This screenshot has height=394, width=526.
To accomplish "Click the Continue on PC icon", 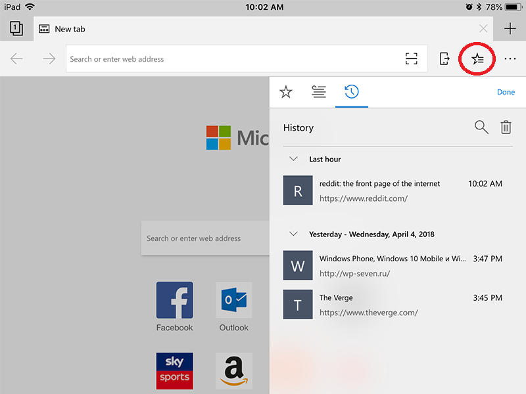I will (x=444, y=58).
